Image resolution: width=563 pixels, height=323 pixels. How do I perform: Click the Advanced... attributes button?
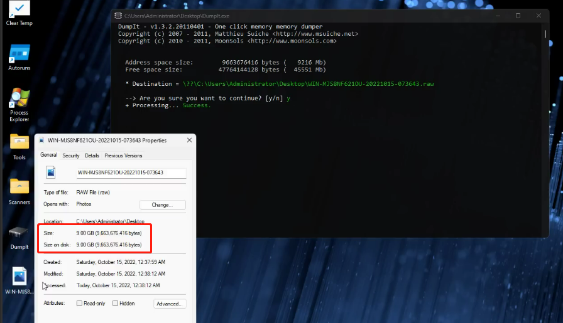170,304
